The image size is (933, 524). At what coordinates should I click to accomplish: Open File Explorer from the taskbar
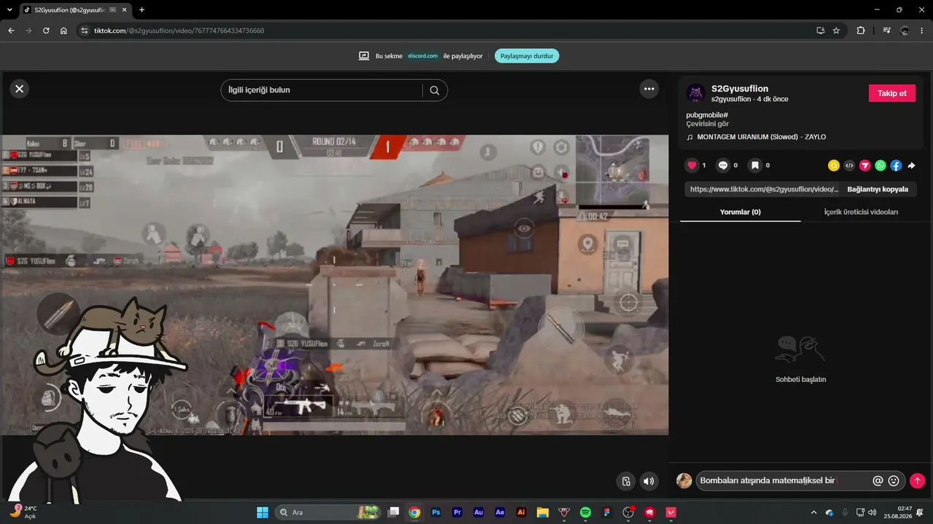pos(542,512)
